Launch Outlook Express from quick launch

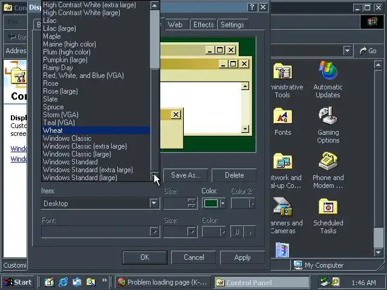pyautogui.click(x=77, y=282)
